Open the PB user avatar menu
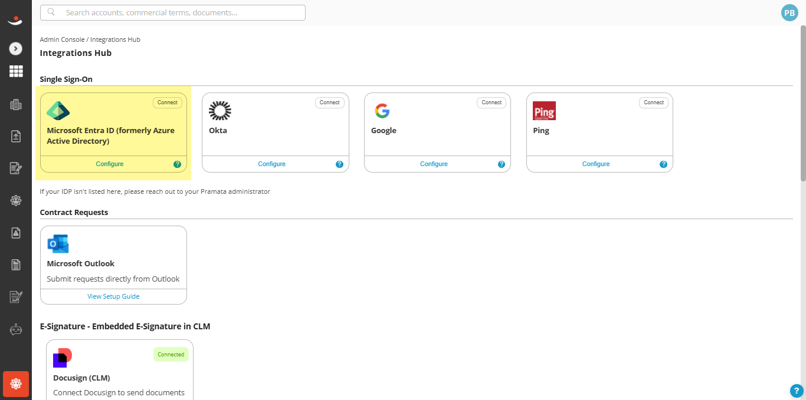The width and height of the screenshot is (806, 400). (789, 13)
